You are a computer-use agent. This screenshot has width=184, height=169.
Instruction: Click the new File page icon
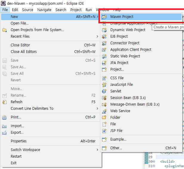tap(104, 124)
